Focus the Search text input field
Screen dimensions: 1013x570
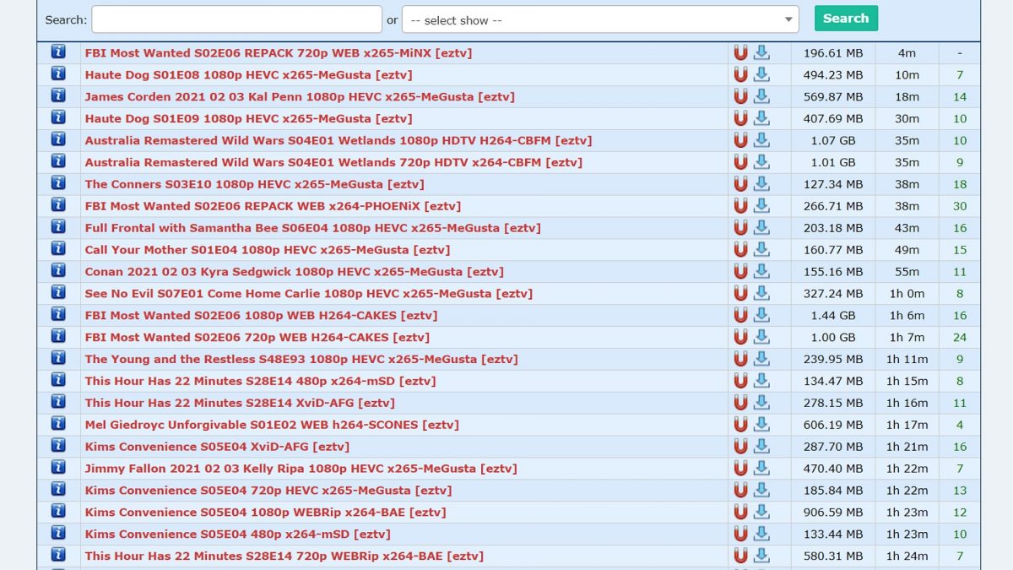(236, 19)
